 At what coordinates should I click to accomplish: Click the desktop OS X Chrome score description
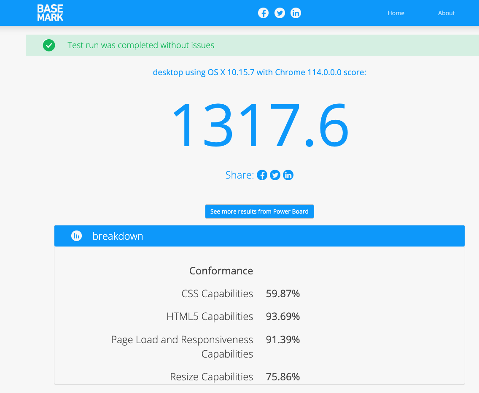[259, 72]
